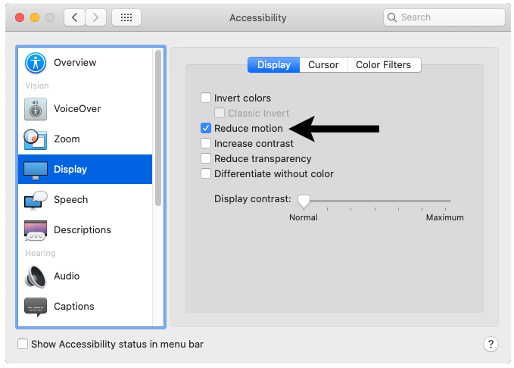Open Captions in the sidebar
Viewport: 514px width, 368px height.
click(x=73, y=307)
